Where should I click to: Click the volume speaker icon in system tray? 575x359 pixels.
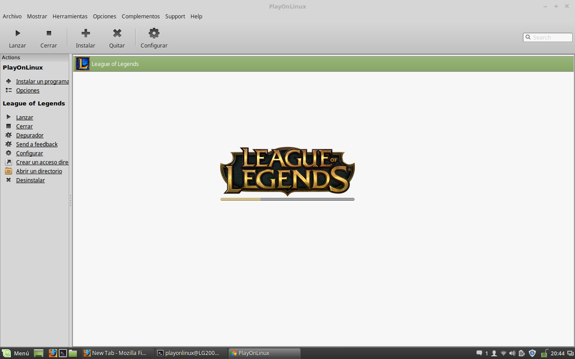(513, 353)
